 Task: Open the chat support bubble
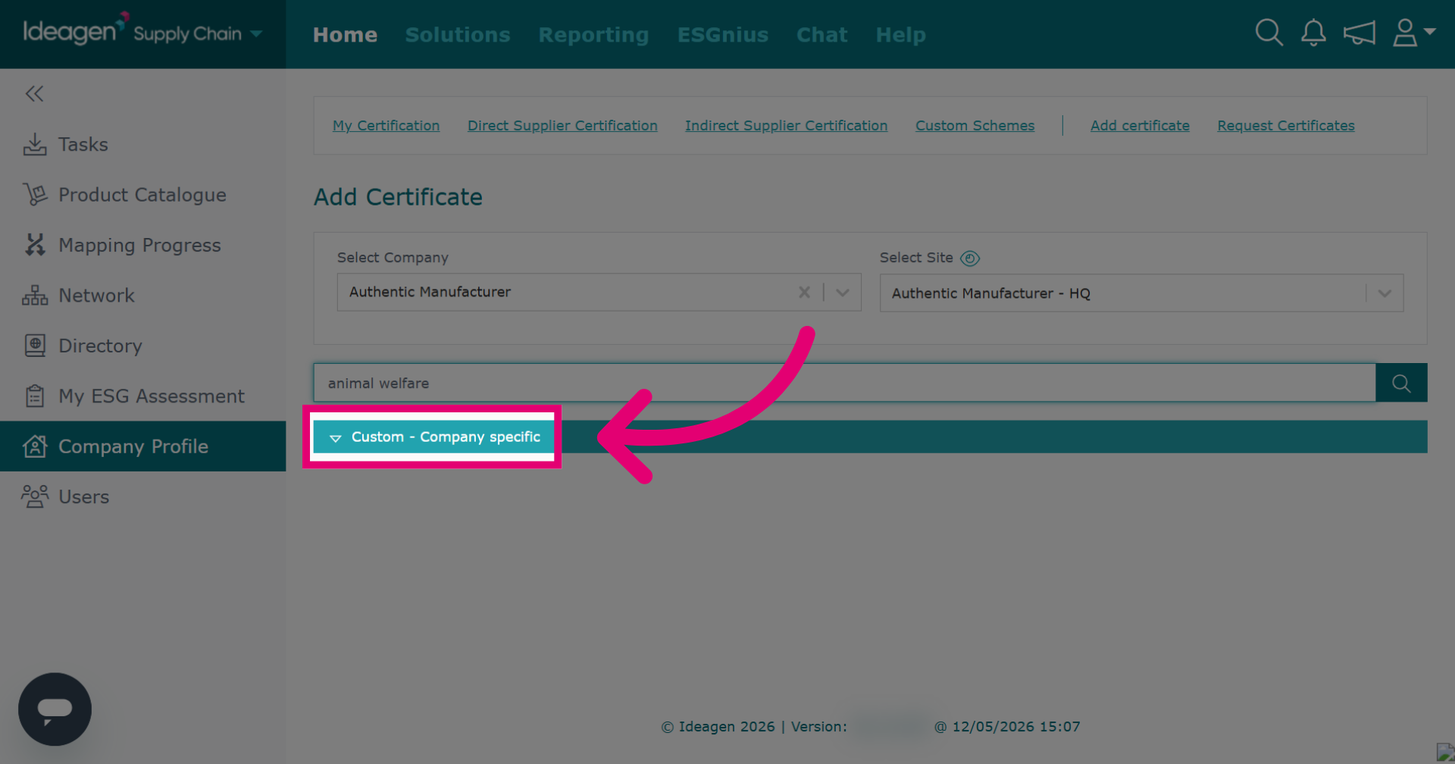55,709
